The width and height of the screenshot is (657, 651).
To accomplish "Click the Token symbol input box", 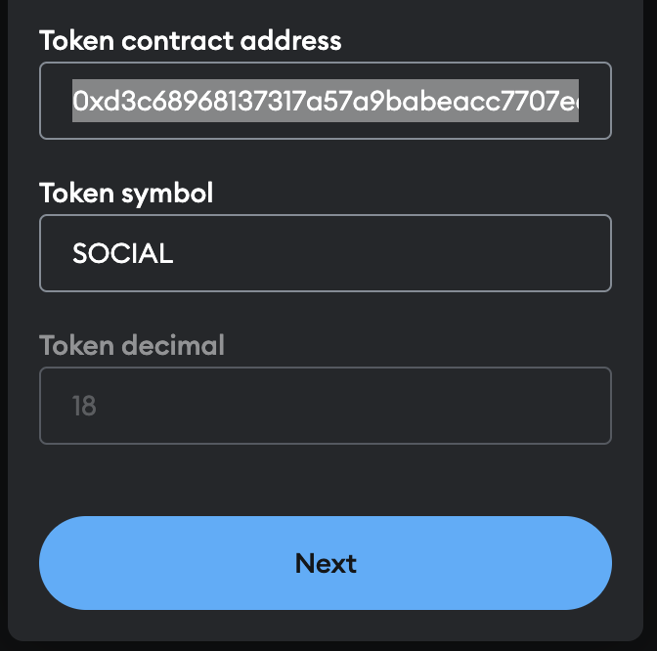I will [x=326, y=253].
